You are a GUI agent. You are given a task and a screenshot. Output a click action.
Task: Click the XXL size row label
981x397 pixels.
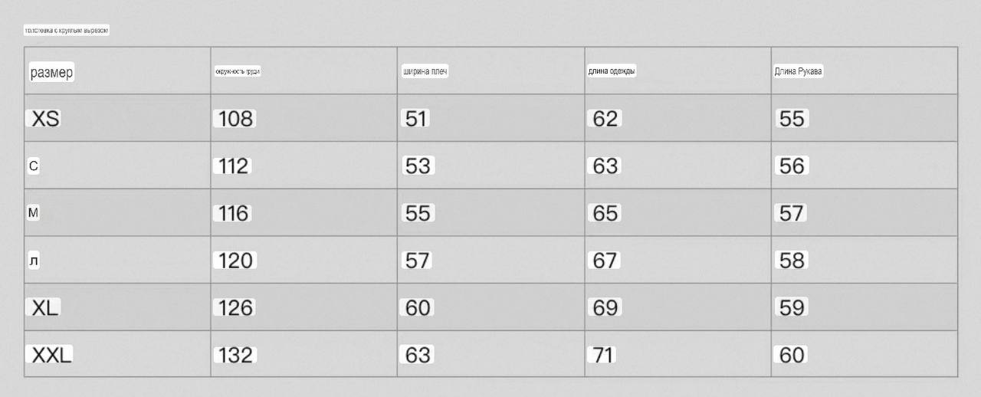pos(52,355)
